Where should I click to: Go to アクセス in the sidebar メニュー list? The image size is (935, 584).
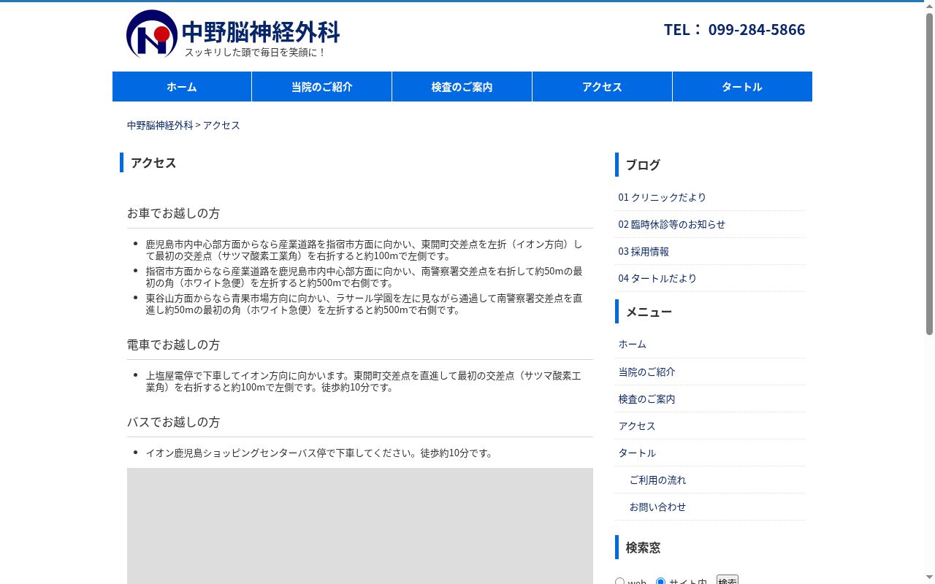[x=637, y=426]
